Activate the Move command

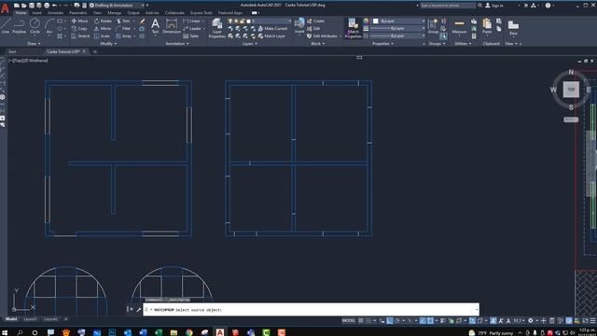click(79, 21)
